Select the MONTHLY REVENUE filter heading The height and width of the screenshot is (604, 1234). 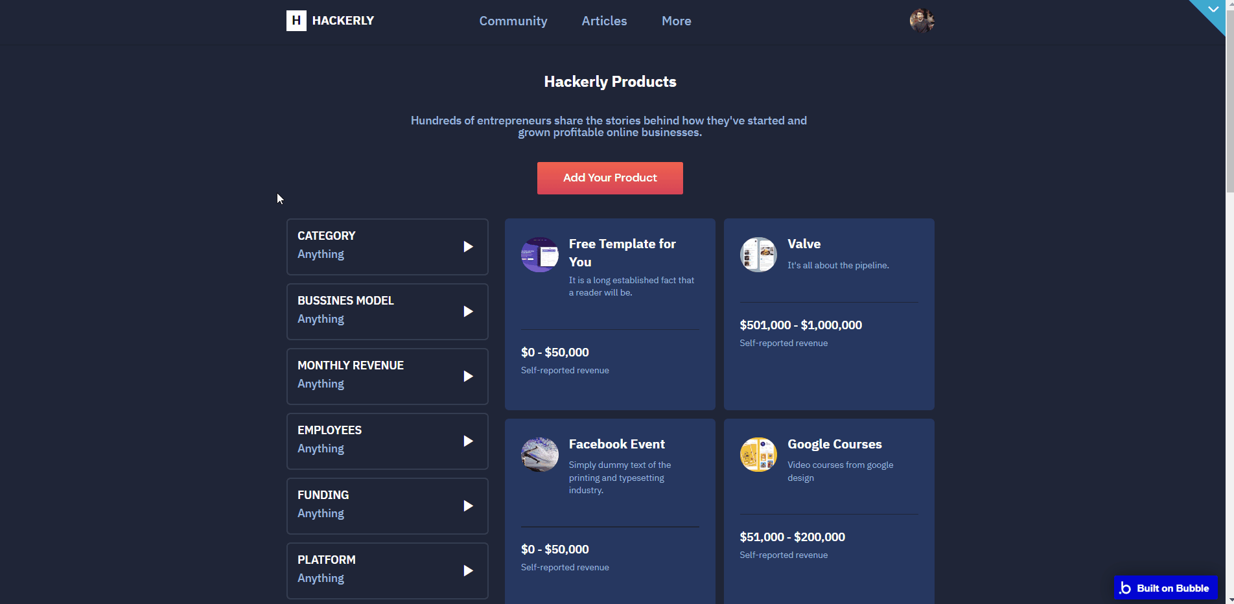pos(351,366)
